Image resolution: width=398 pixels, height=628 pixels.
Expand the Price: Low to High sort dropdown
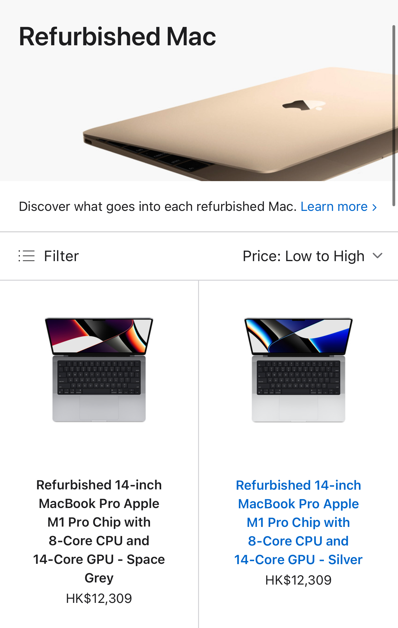(313, 256)
